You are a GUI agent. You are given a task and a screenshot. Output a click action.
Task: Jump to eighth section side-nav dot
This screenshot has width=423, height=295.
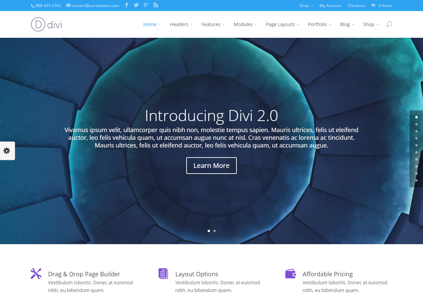[416, 166]
